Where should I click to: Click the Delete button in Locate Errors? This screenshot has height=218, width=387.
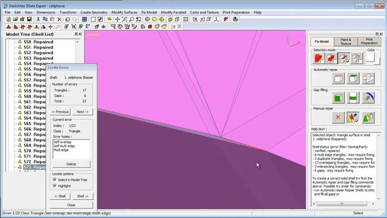(71, 164)
